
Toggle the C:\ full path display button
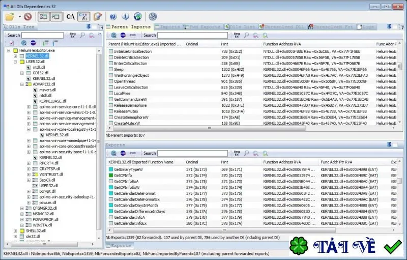[x=70, y=17]
